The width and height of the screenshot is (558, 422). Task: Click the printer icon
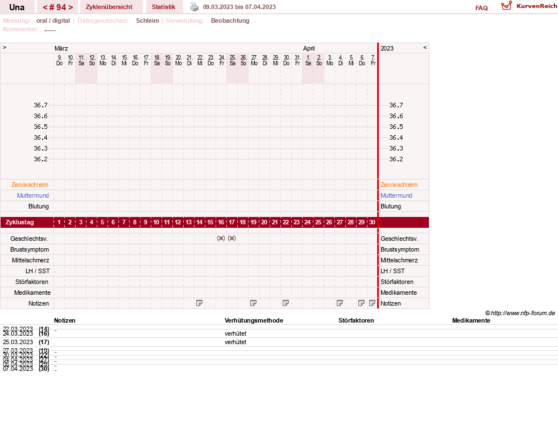coord(195,7)
